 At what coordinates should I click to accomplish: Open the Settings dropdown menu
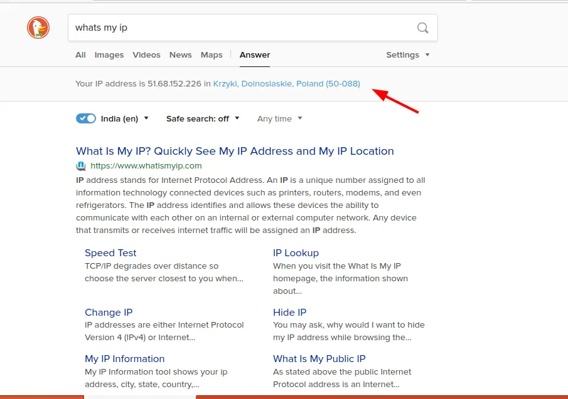407,55
